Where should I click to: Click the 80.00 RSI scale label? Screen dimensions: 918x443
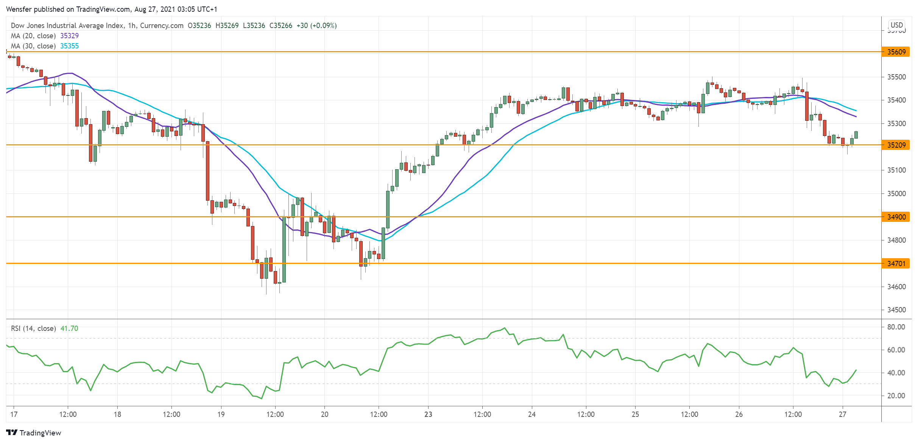point(896,327)
